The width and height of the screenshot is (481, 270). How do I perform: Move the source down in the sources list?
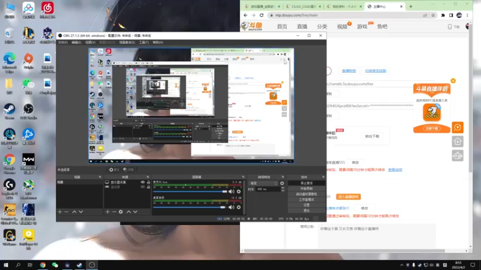click(135, 212)
